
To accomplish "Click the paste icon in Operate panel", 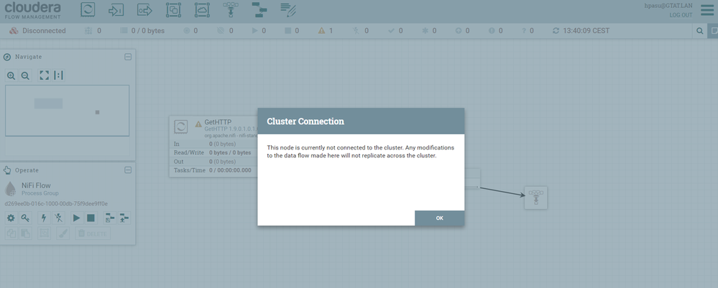I will (25, 233).
